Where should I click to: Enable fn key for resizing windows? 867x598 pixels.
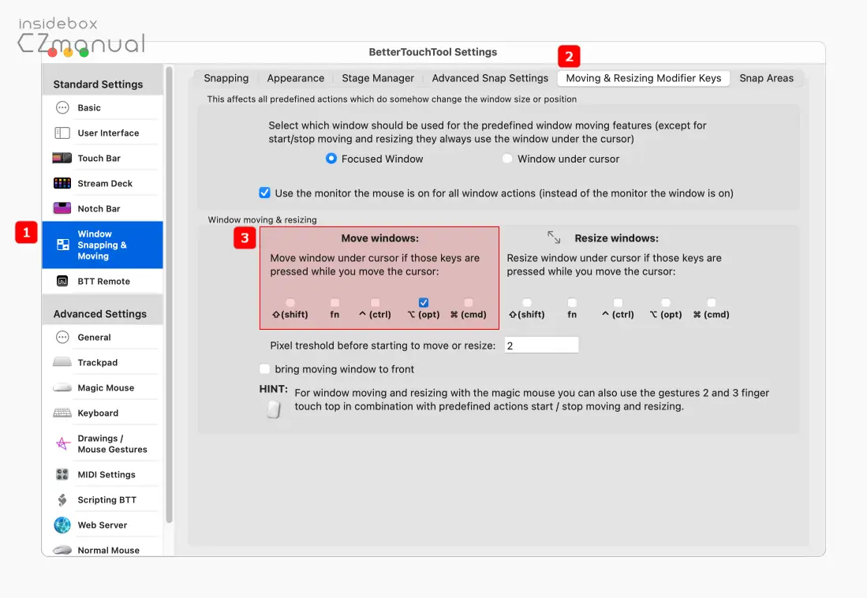(x=572, y=303)
